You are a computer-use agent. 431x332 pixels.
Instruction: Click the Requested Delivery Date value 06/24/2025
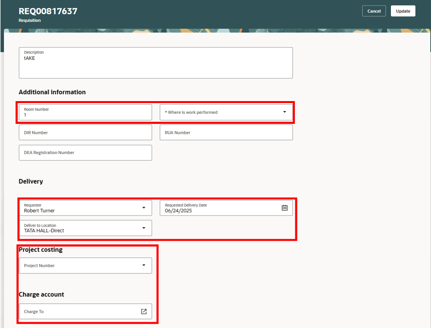[179, 211]
